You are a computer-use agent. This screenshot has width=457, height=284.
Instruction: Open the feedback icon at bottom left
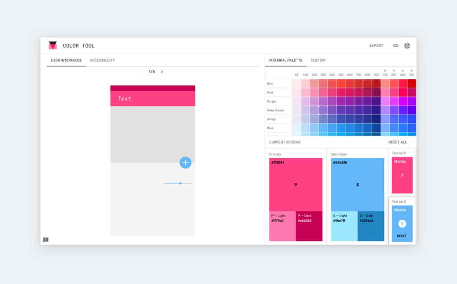click(x=45, y=240)
